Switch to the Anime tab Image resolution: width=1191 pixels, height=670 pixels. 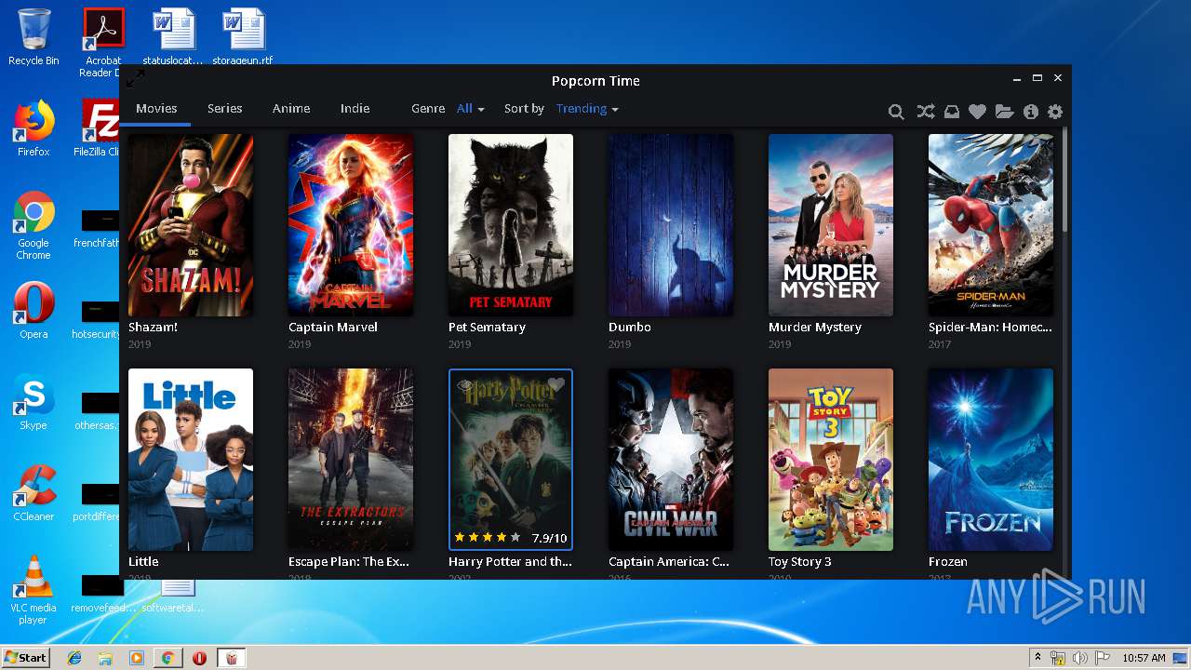tap(291, 109)
